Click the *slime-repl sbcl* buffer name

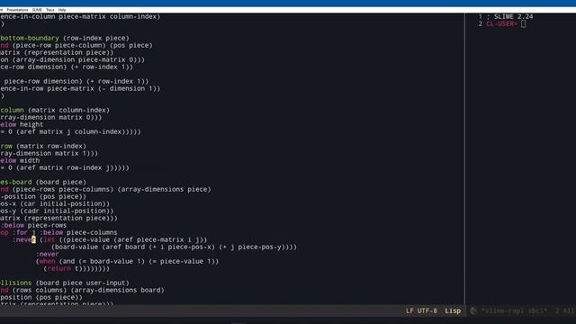click(514, 310)
